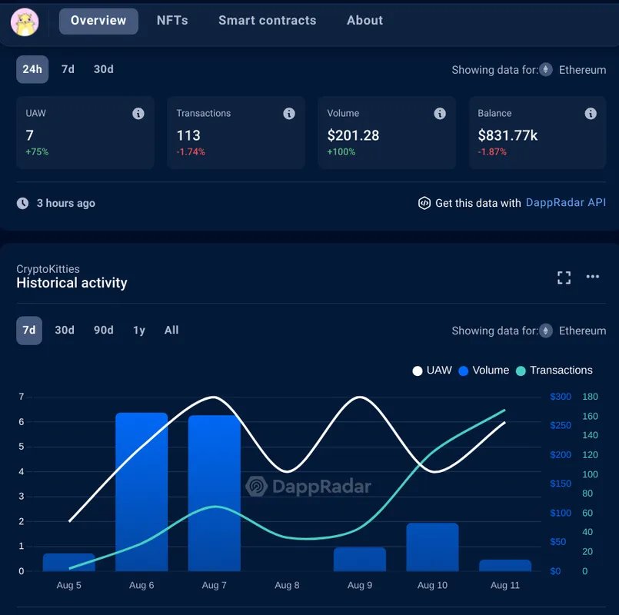This screenshot has height=615, width=619.
Task: Click the Ethereum logo above the chart
Action: (546, 331)
